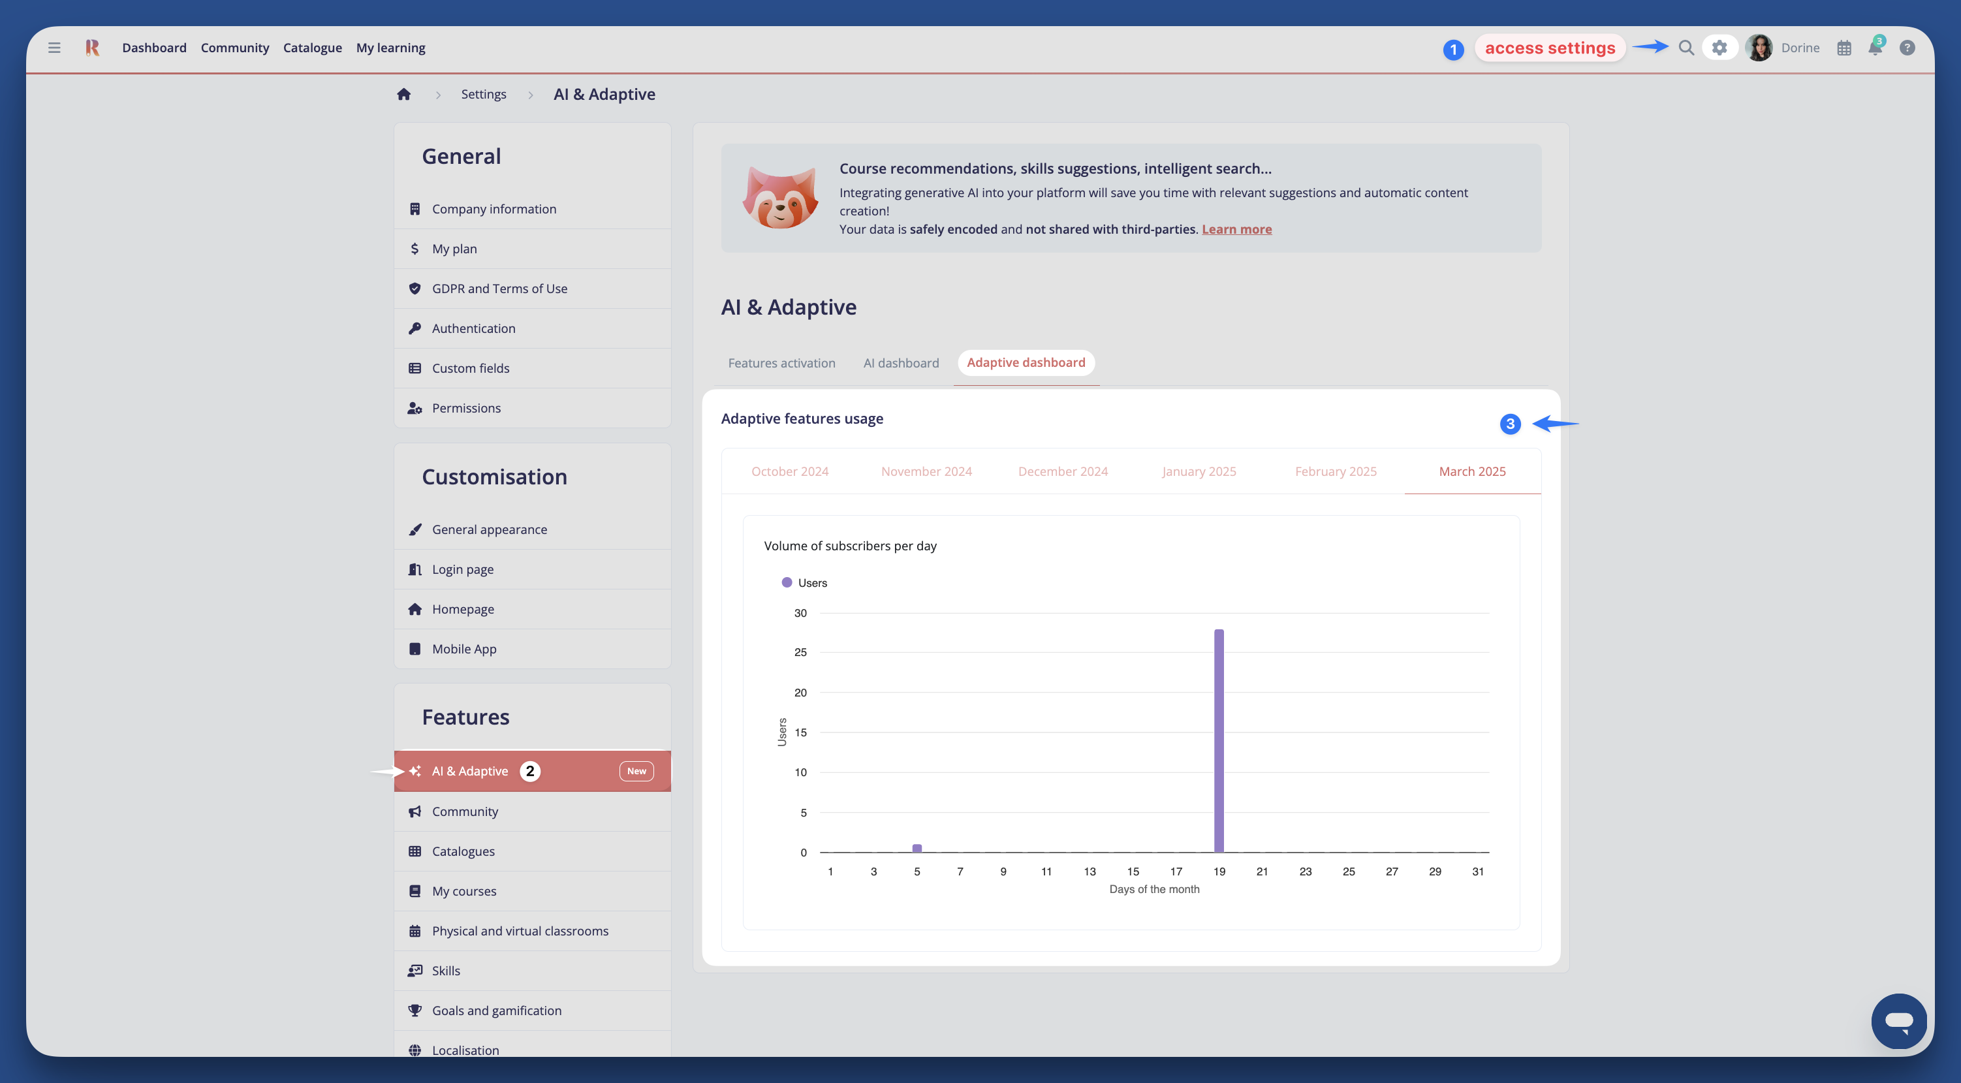
Task: Open the settings gear icon
Action: (x=1719, y=47)
